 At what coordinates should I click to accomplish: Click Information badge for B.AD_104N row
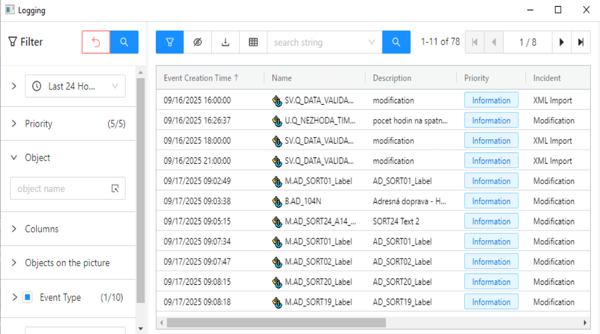click(491, 201)
